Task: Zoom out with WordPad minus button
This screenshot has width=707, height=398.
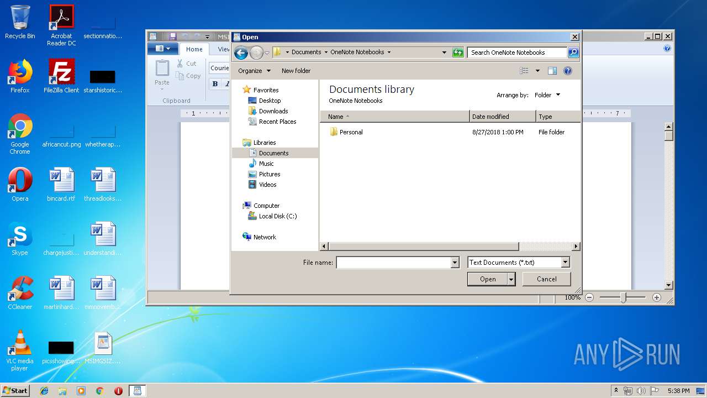Action: (589, 297)
